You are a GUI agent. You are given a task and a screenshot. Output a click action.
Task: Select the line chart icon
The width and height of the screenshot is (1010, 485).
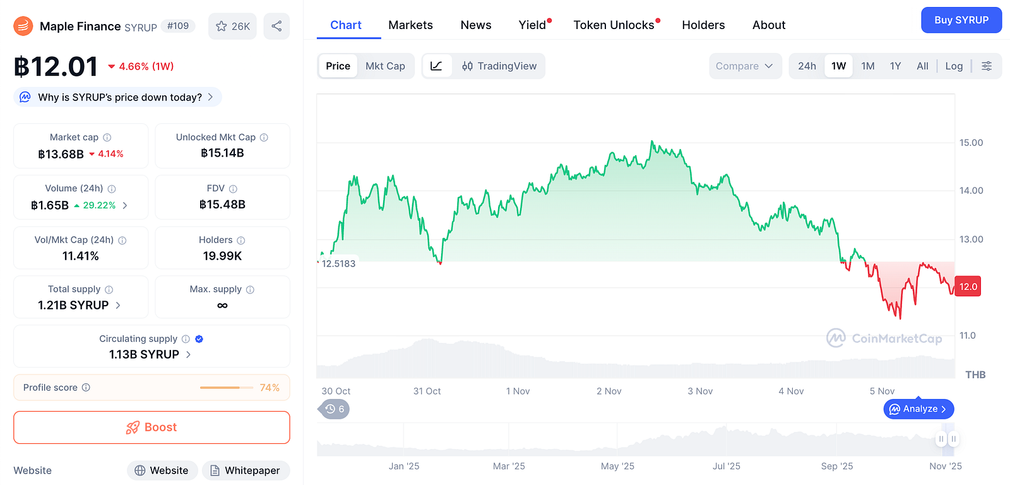coord(437,66)
